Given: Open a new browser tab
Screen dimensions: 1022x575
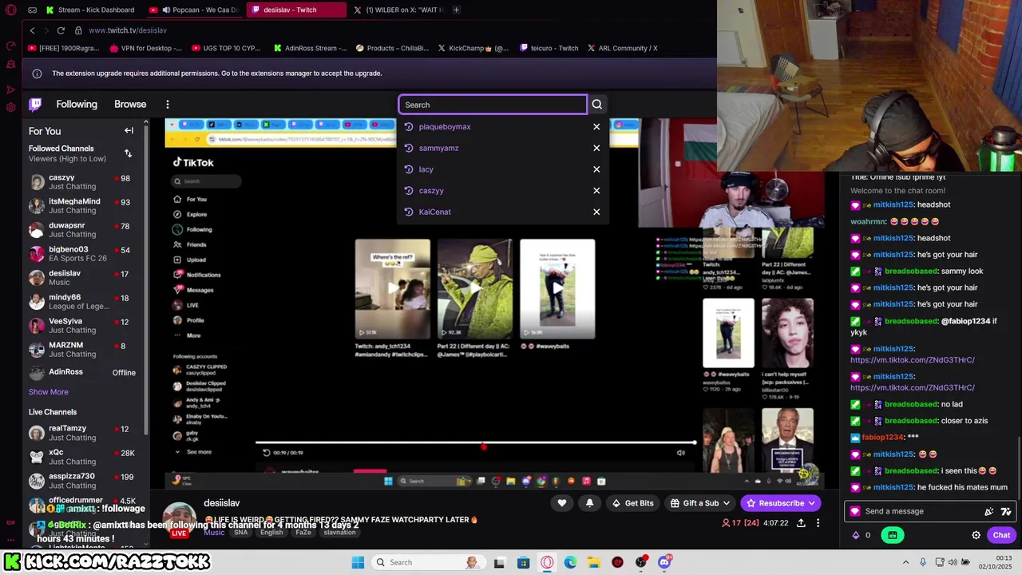Looking at the screenshot, I should pos(456,10).
